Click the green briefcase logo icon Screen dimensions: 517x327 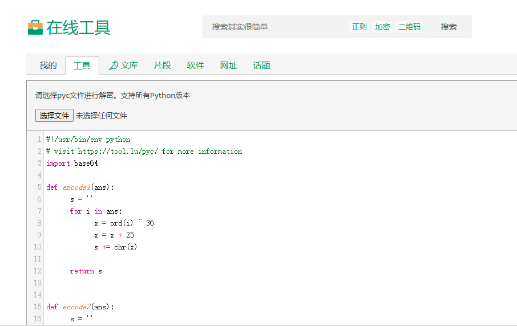(35, 27)
